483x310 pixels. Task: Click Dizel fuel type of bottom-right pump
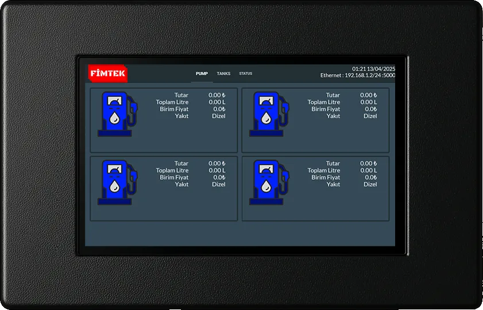pyautogui.click(x=370, y=184)
